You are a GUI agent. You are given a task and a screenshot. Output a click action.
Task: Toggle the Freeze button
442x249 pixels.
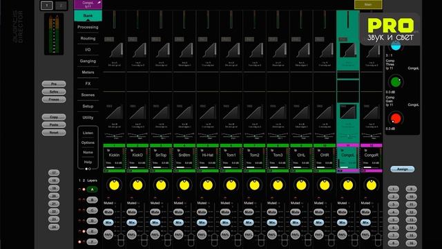click(54, 100)
